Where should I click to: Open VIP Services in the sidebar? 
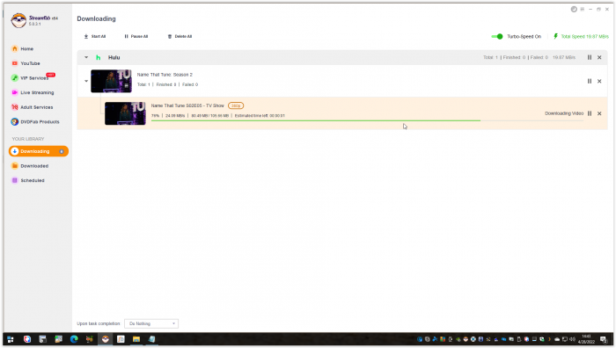click(x=33, y=77)
